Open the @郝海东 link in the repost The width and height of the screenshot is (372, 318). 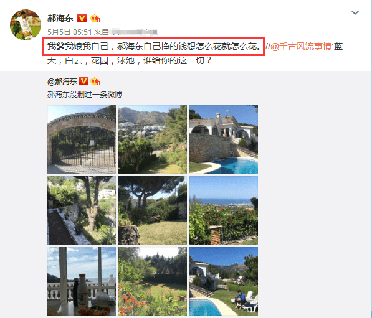click(x=62, y=82)
